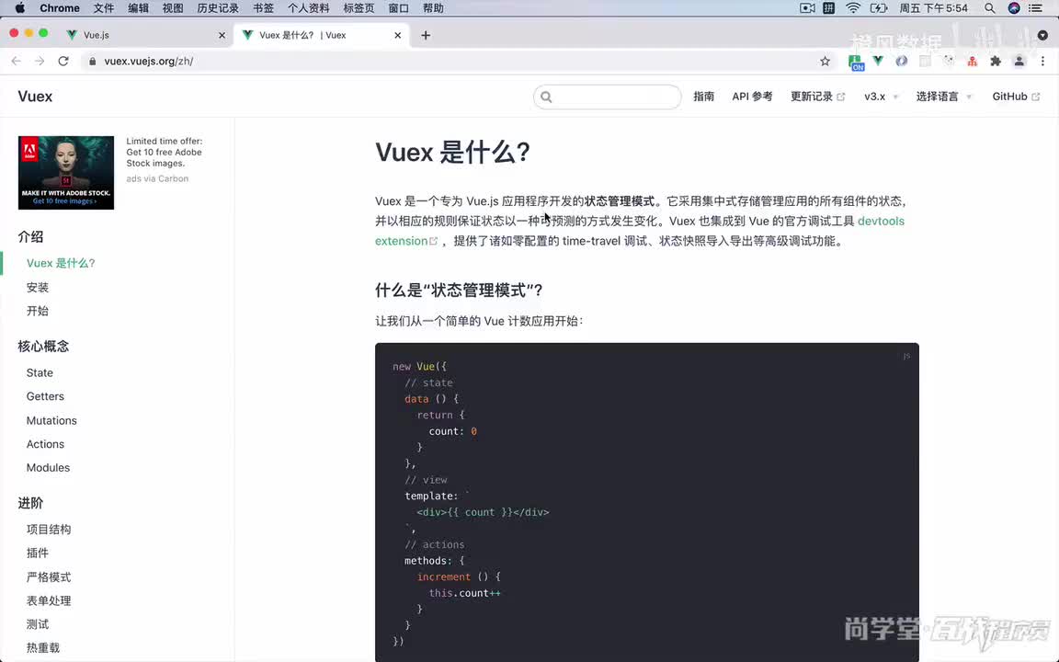Open the 测试 sidebar page
This screenshot has width=1059, height=662.
point(37,624)
